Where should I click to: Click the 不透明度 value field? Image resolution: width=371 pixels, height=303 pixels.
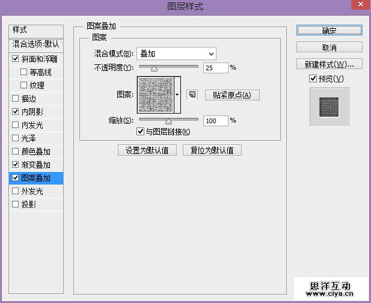click(215, 68)
